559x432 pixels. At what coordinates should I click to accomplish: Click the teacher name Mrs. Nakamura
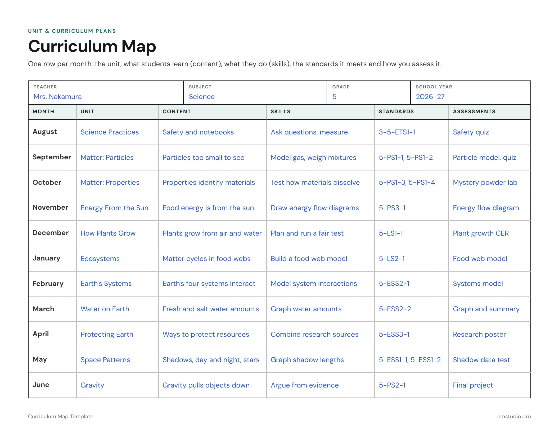pos(57,97)
